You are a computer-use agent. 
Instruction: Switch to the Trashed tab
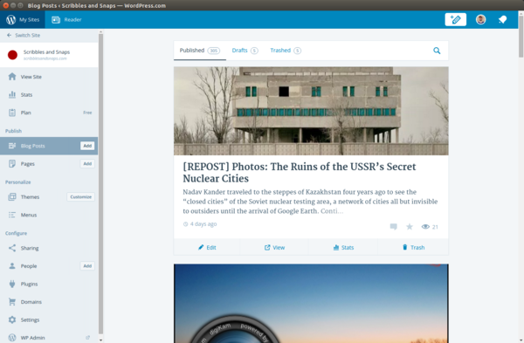pyautogui.click(x=286, y=51)
